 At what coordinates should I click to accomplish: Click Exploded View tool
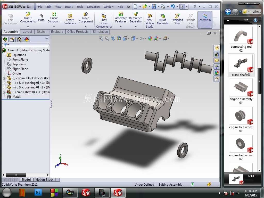click(x=177, y=19)
